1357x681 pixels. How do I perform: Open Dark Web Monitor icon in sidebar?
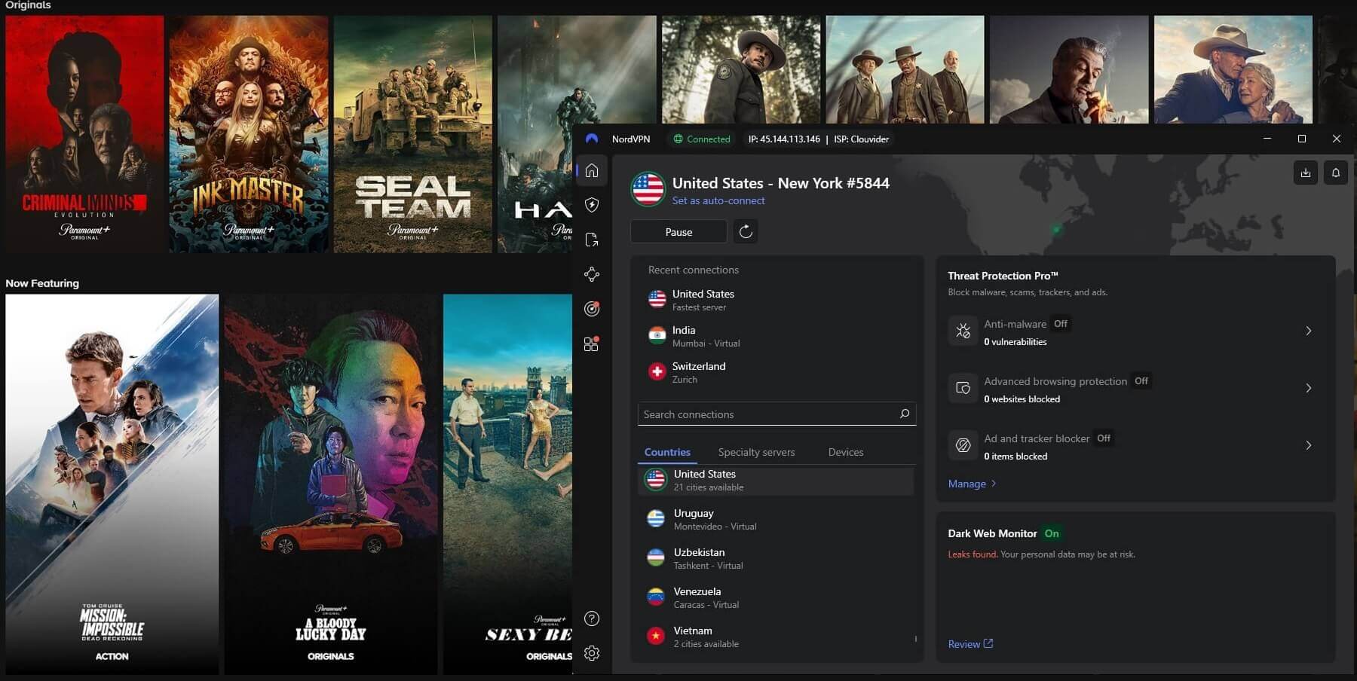click(592, 309)
